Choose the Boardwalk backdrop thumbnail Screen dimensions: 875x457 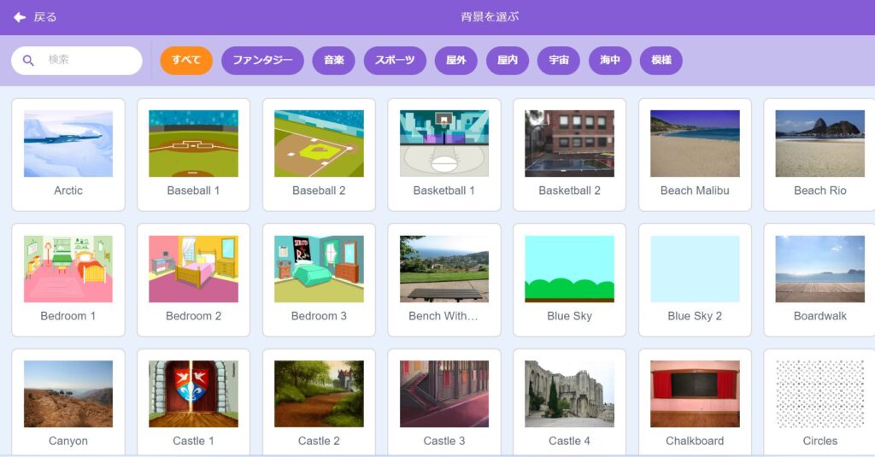click(820, 269)
